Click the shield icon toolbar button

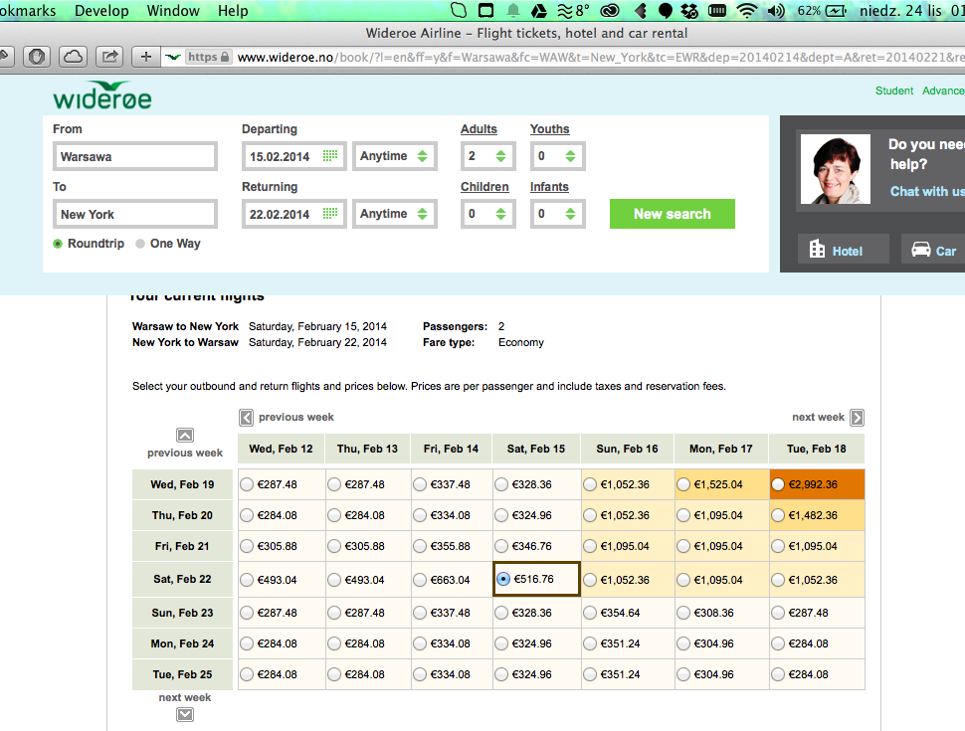click(37, 57)
